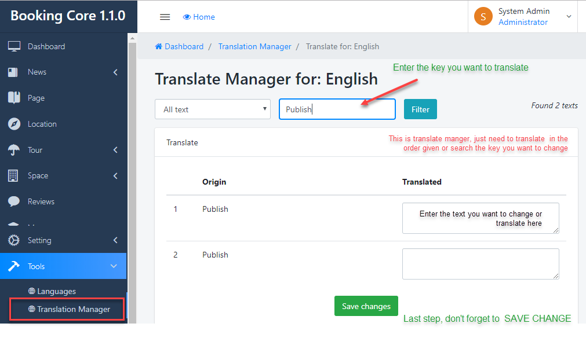Click the Reviews speech bubble icon
The image size is (586, 338).
(x=14, y=201)
